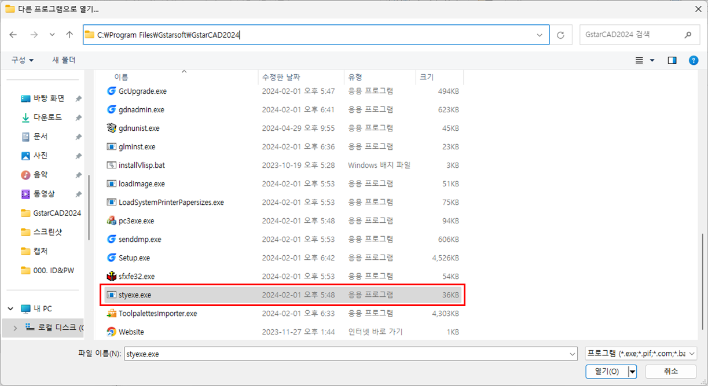Open the 구성 menu
The height and width of the screenshot is (386, 708).
[23, 60]
